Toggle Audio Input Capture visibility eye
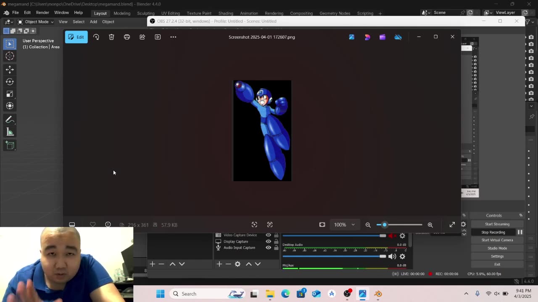This screenshot has width=538, height=302. point(268,247)
